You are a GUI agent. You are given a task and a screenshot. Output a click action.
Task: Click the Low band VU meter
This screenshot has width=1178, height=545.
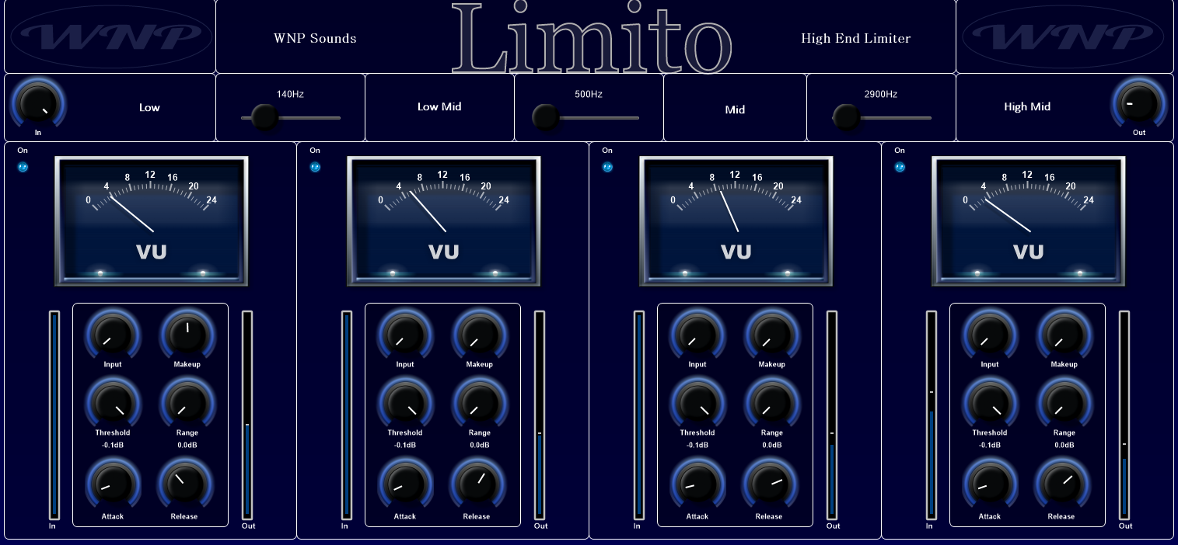point(151,221)
